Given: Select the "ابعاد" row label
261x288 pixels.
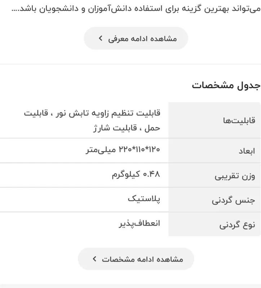Looking at the screenshot, I should (247, 151).
